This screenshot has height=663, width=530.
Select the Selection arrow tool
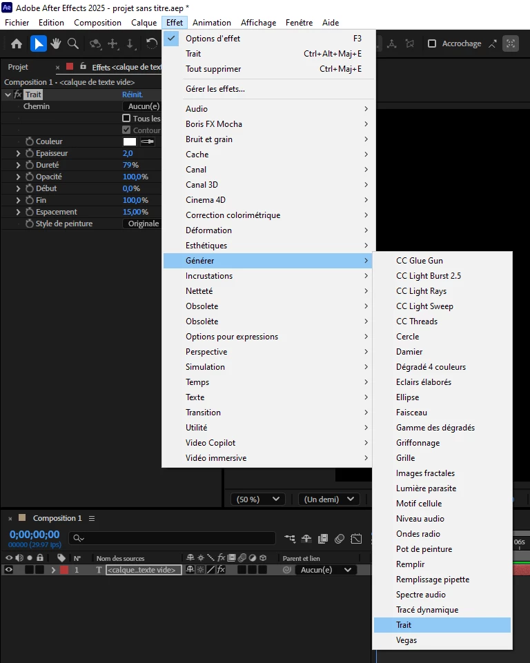[x=39, y=43]
